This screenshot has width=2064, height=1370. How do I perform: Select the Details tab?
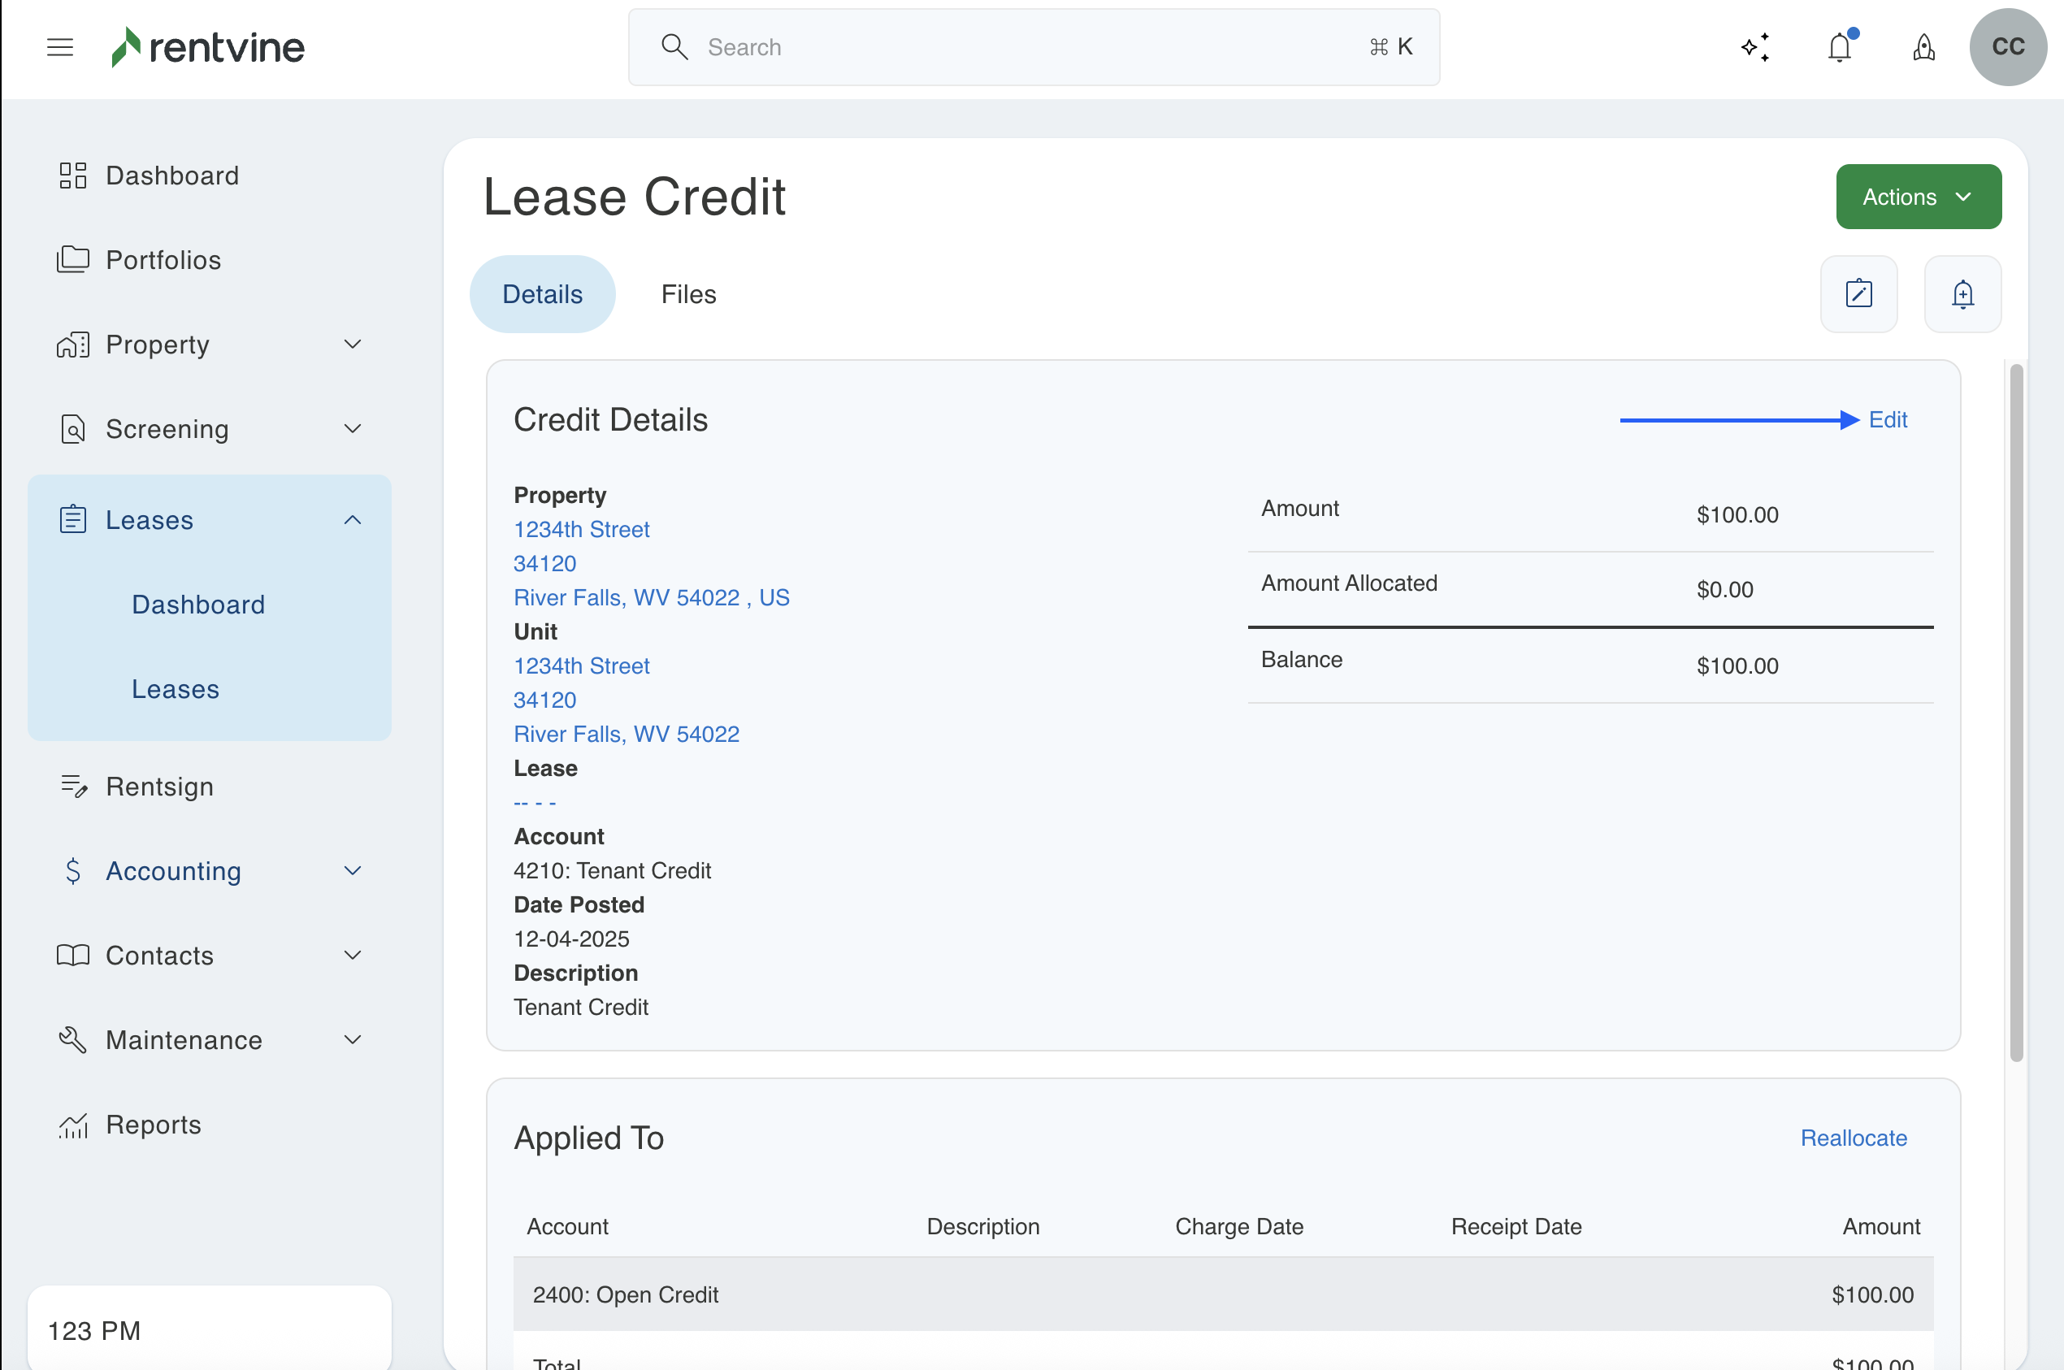(542, 294)
